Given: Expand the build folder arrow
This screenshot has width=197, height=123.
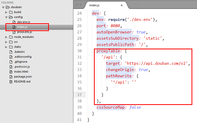Looking at the screenshot, I should click(x=6, y=12).
